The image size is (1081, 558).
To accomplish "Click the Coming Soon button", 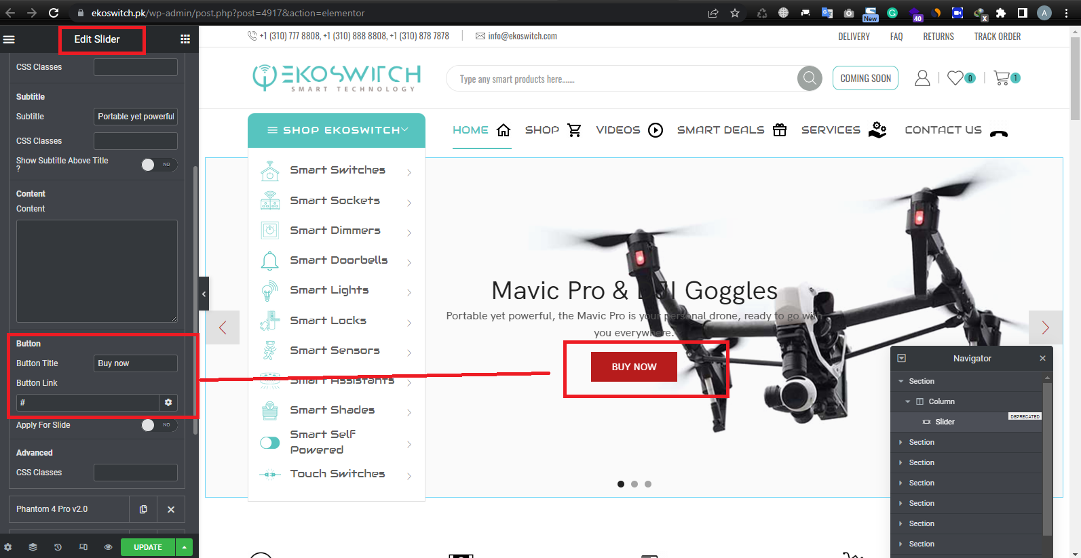I will tap(865, 78).
